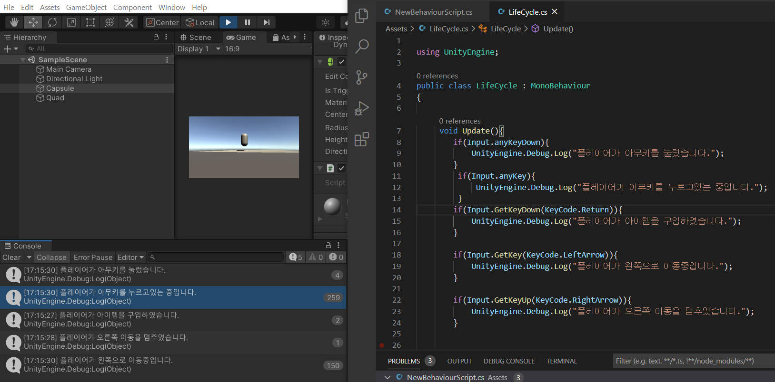Open the Console panel options menu

[x=338, y=245]
